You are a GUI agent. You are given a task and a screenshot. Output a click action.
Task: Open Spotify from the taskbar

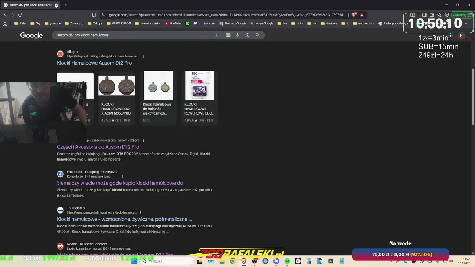[x=287, y=261]
